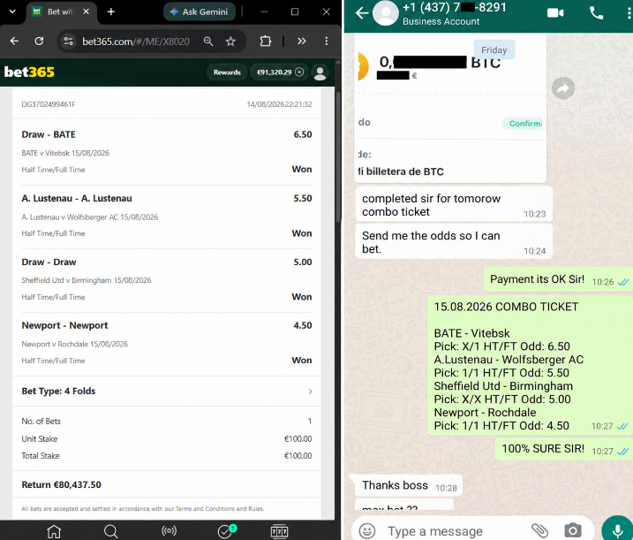This screenshot has height=540, width=633.
Task: Click the zoom magnifier in address bar
Action: click(208, 41)
